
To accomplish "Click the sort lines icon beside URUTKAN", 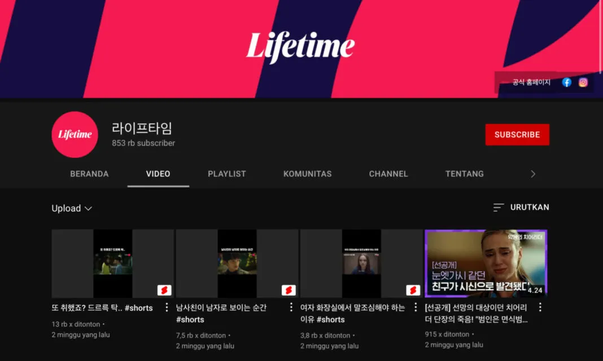I will click(499, 208).
